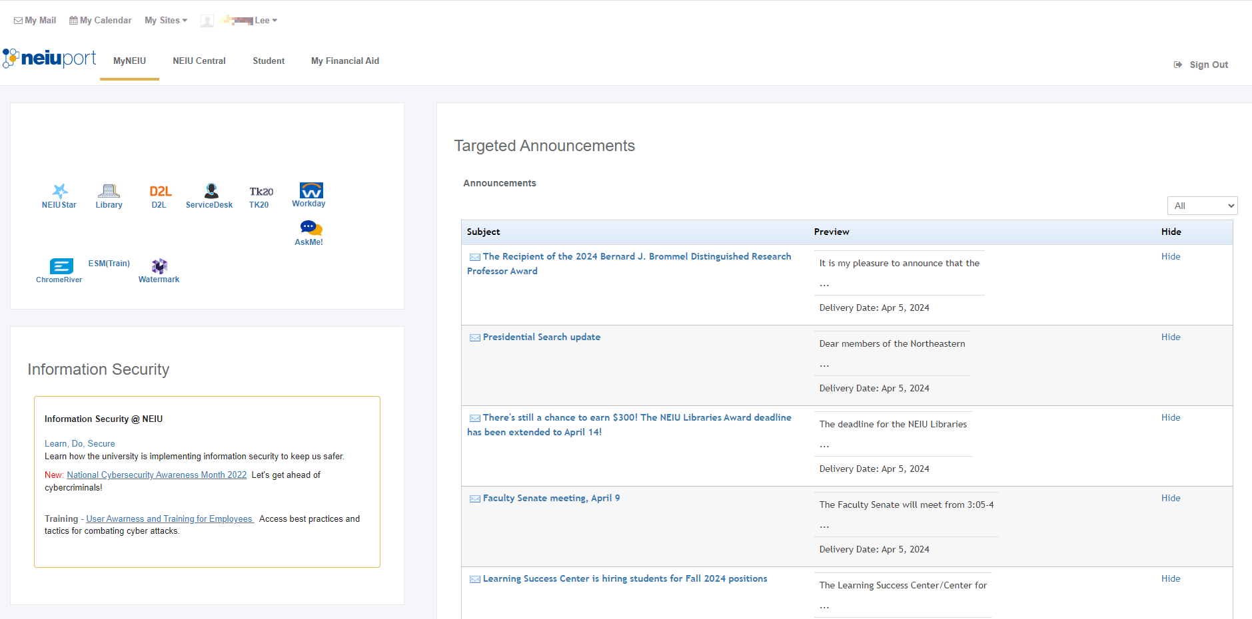
Task: Open Learning Success Center hiring announcement
Action: [625, 579]
